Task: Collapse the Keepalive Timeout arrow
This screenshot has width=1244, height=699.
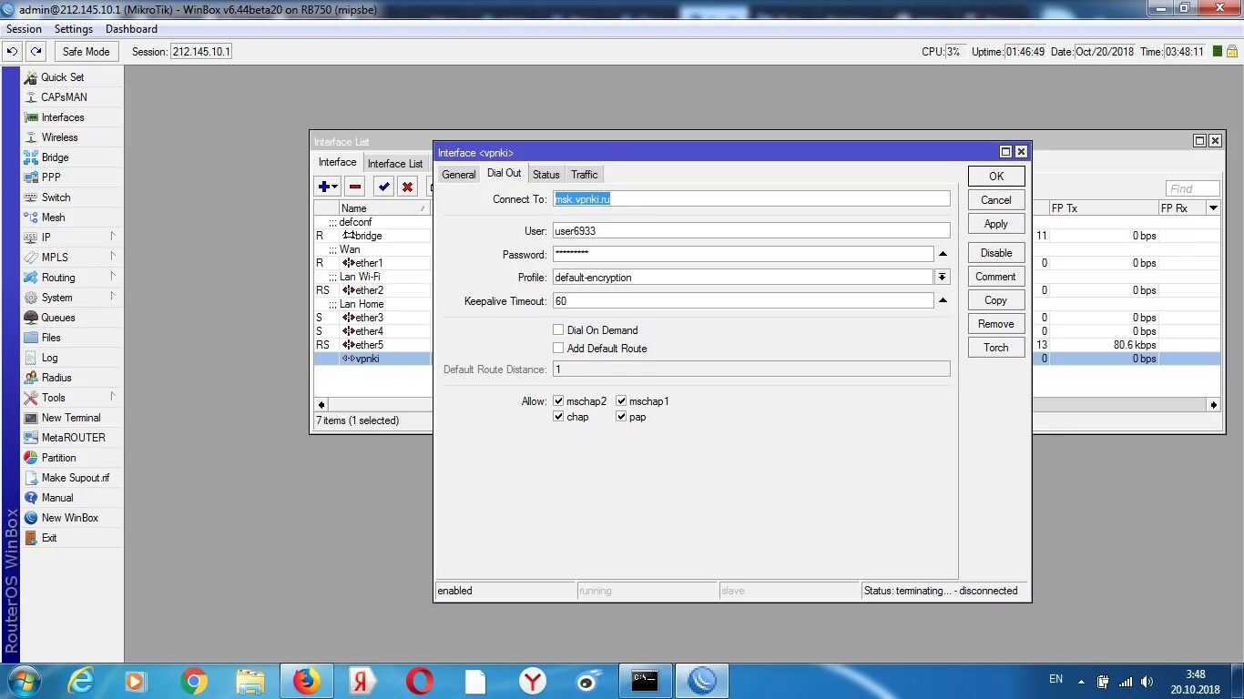Action: coord(943,300)
